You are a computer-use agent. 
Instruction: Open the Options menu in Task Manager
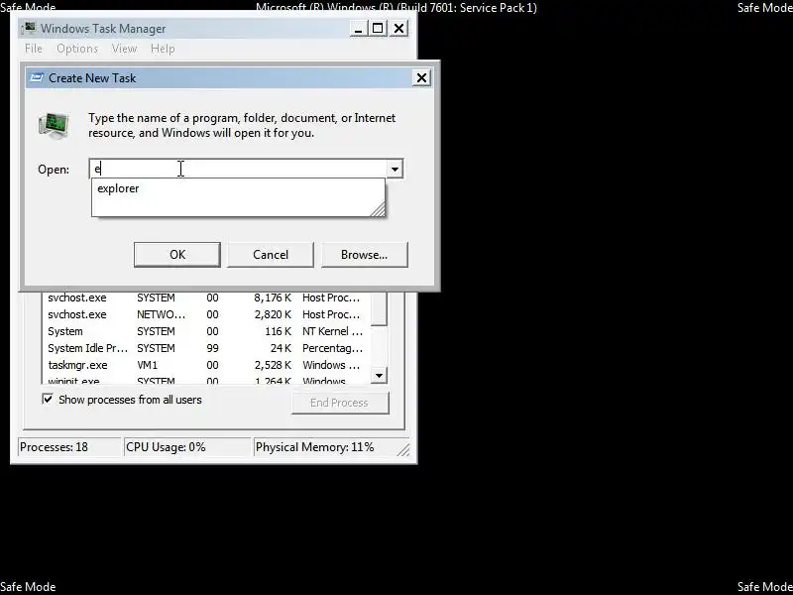point(77,49)
